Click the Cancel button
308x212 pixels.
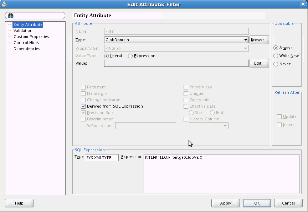pyautogui.click(x=288, y=203)
